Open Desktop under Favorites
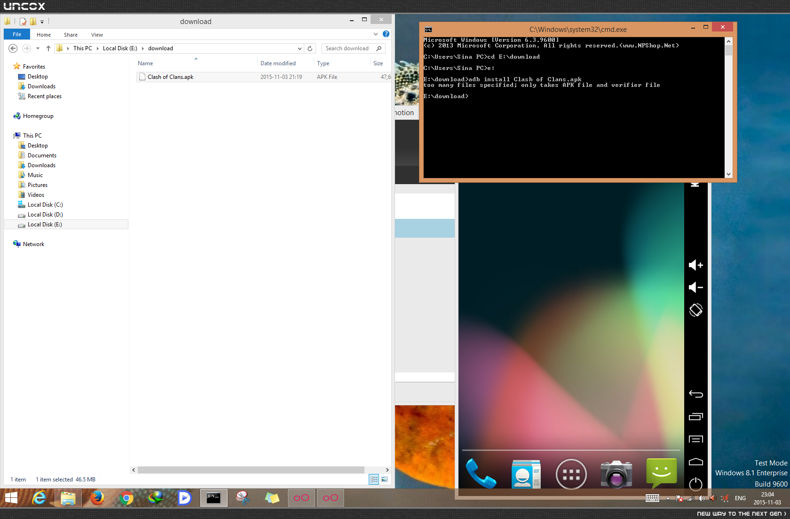Viewport: 790px width, 519px height. (38, 77)
